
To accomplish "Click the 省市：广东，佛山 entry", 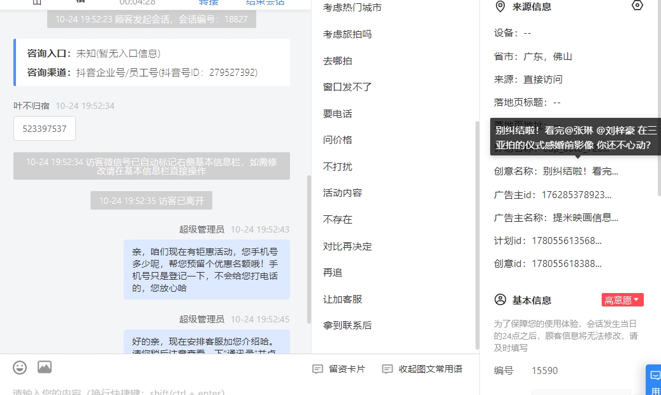I will pos(533,57).
